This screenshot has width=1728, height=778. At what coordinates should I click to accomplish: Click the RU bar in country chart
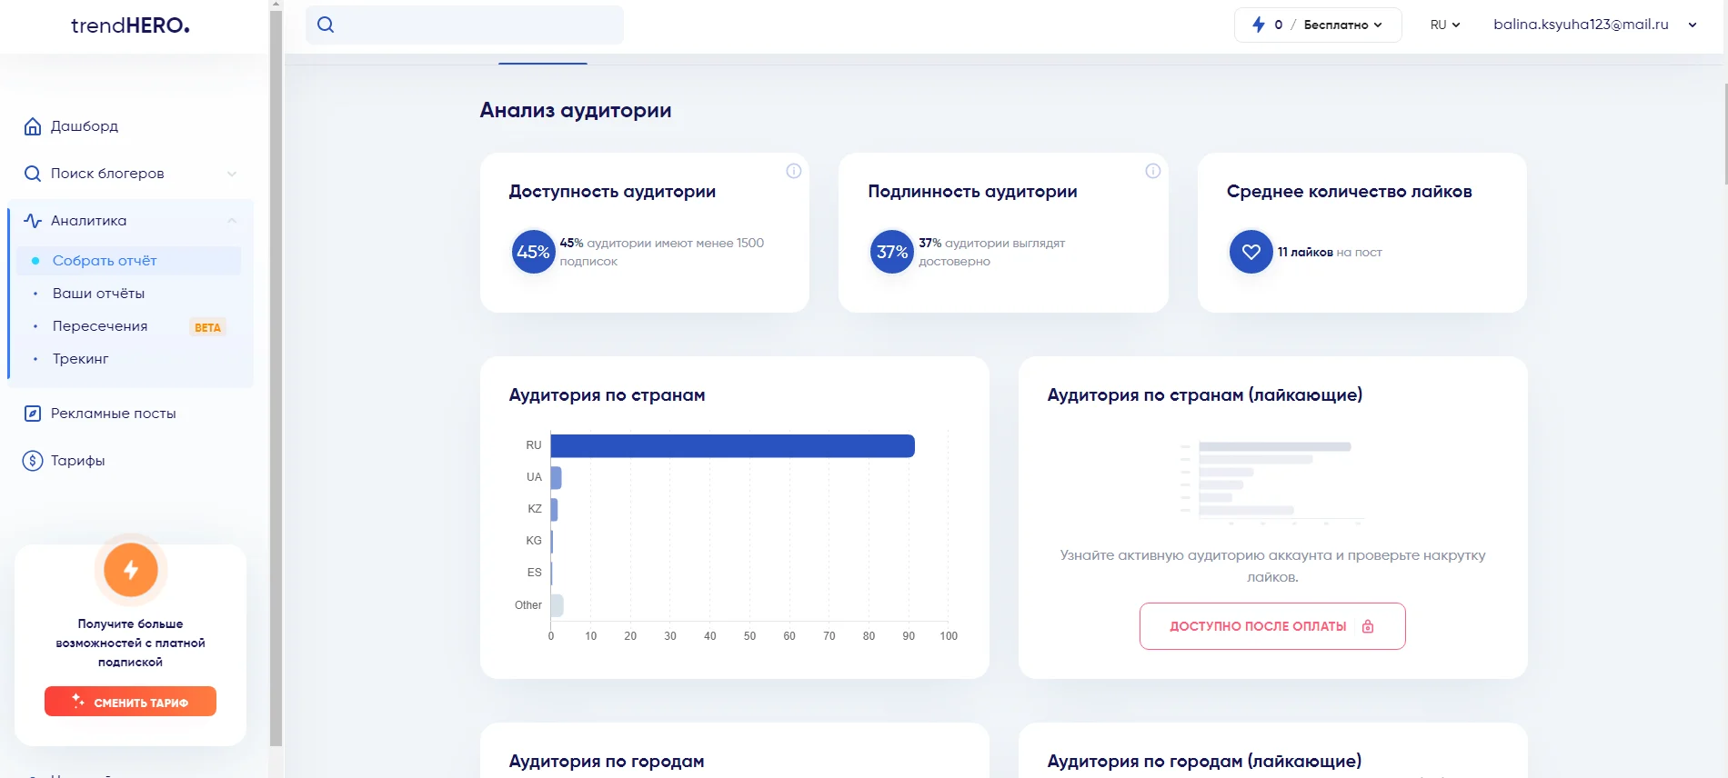733,445
